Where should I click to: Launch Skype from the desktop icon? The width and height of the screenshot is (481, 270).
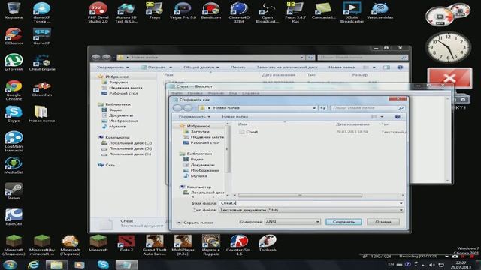14,114
